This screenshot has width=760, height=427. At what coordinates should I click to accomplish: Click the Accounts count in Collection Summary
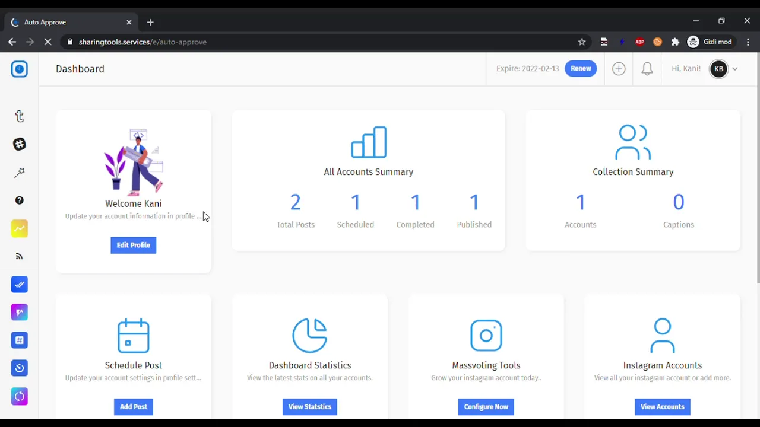581,203
